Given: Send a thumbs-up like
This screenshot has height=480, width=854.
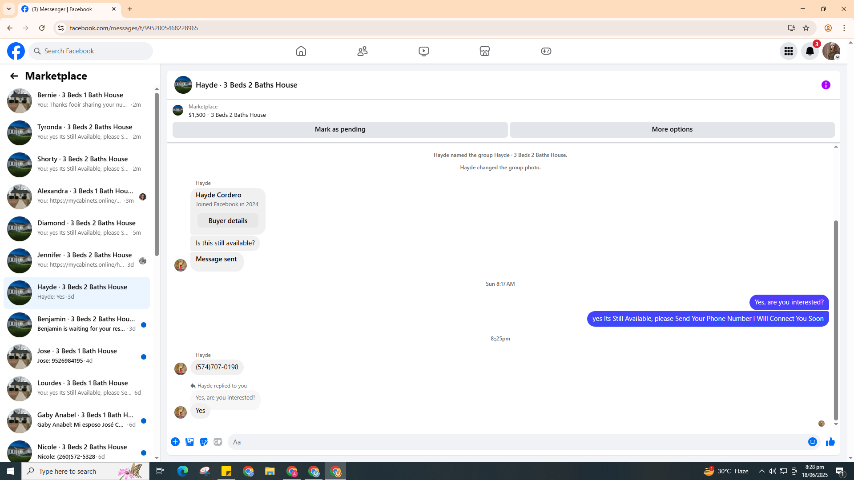Looking at the screenshot, I should (x=830, y=442).
